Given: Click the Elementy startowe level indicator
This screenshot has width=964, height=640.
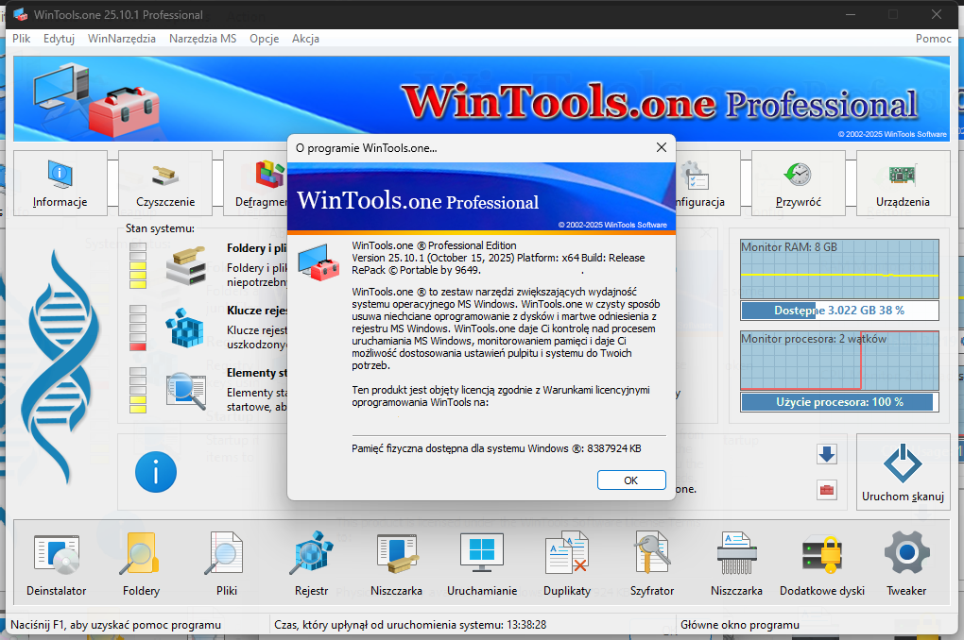Looking at the screenshot, I should tap(138, 390).
